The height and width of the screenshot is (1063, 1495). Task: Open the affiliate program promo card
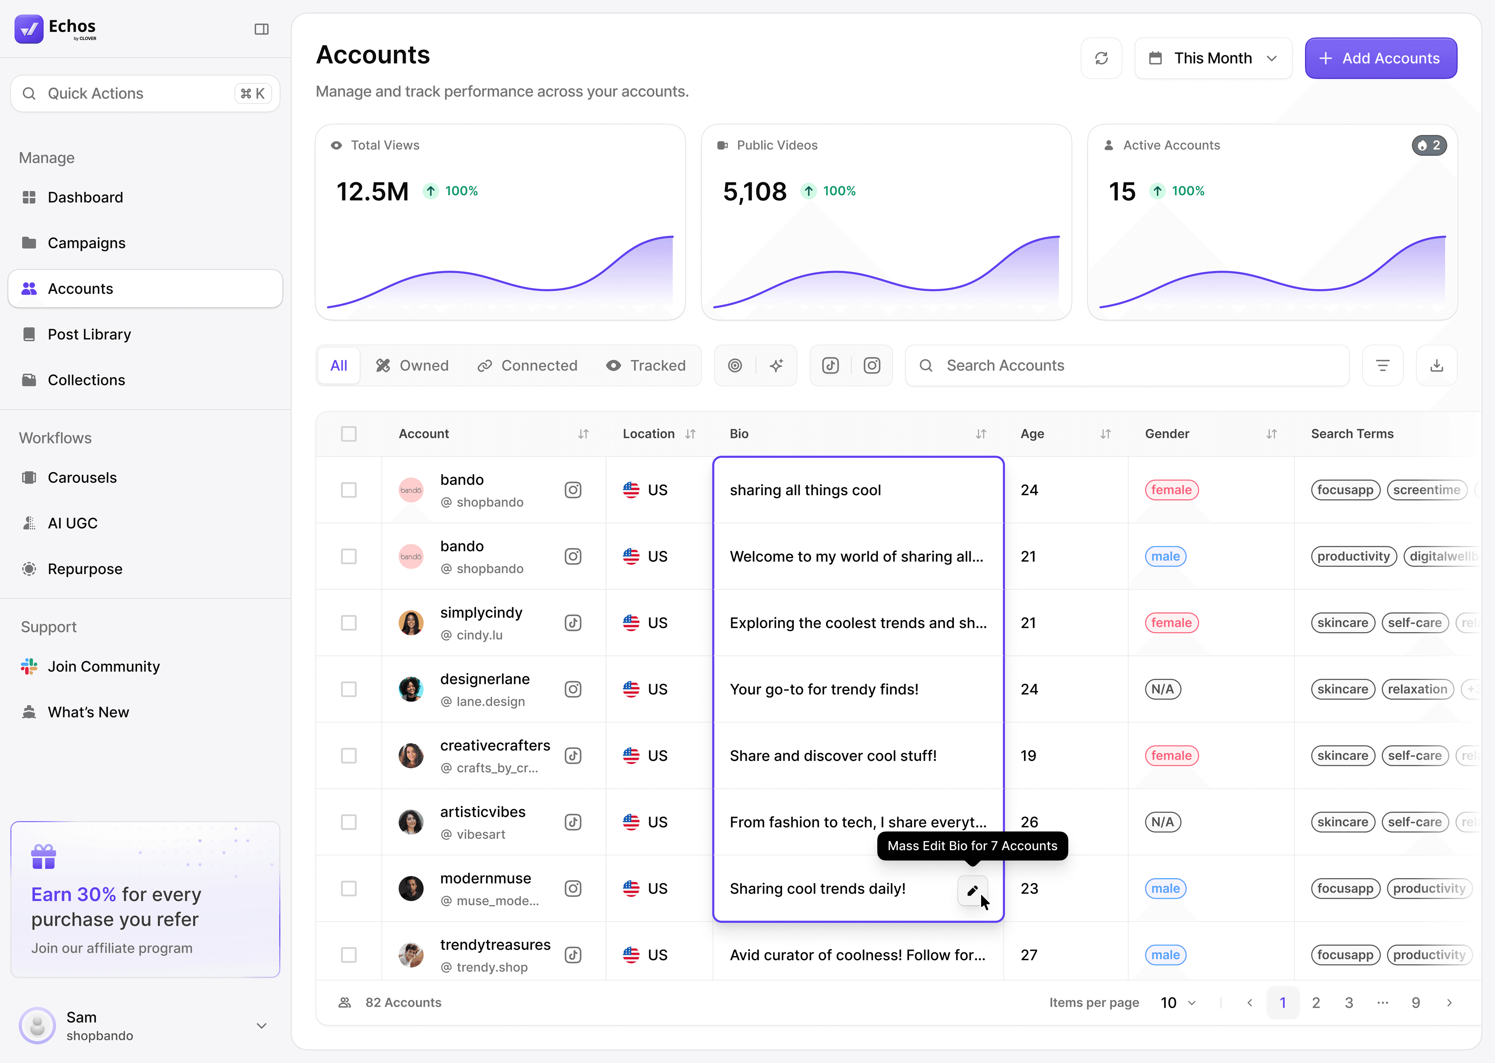(145, 900)
